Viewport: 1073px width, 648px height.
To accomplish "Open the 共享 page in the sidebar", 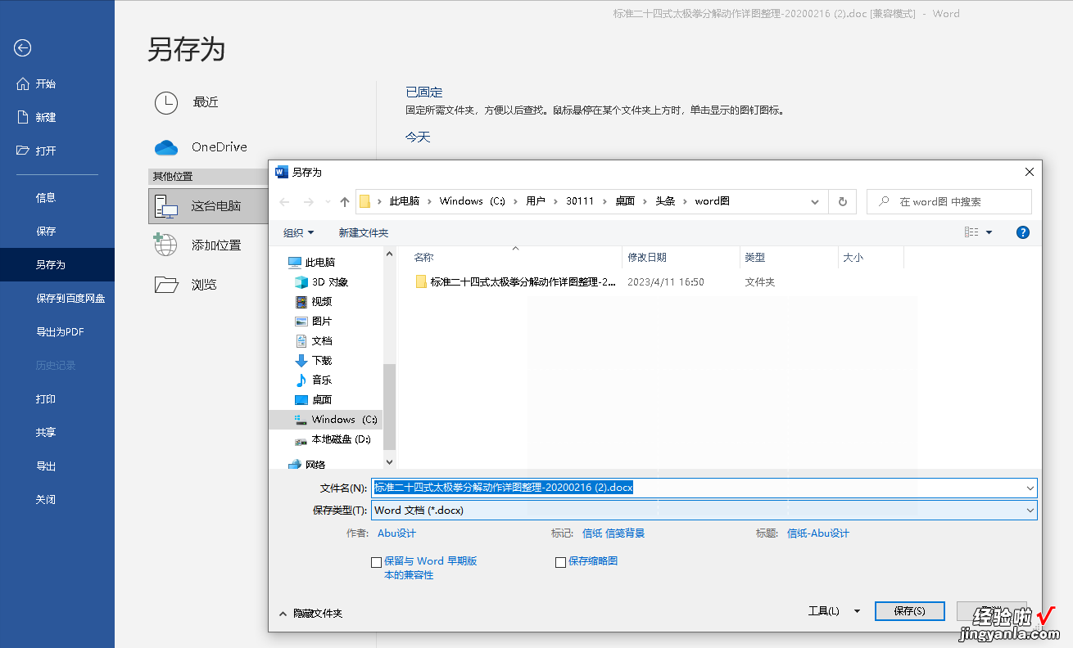I will (46, 432).
